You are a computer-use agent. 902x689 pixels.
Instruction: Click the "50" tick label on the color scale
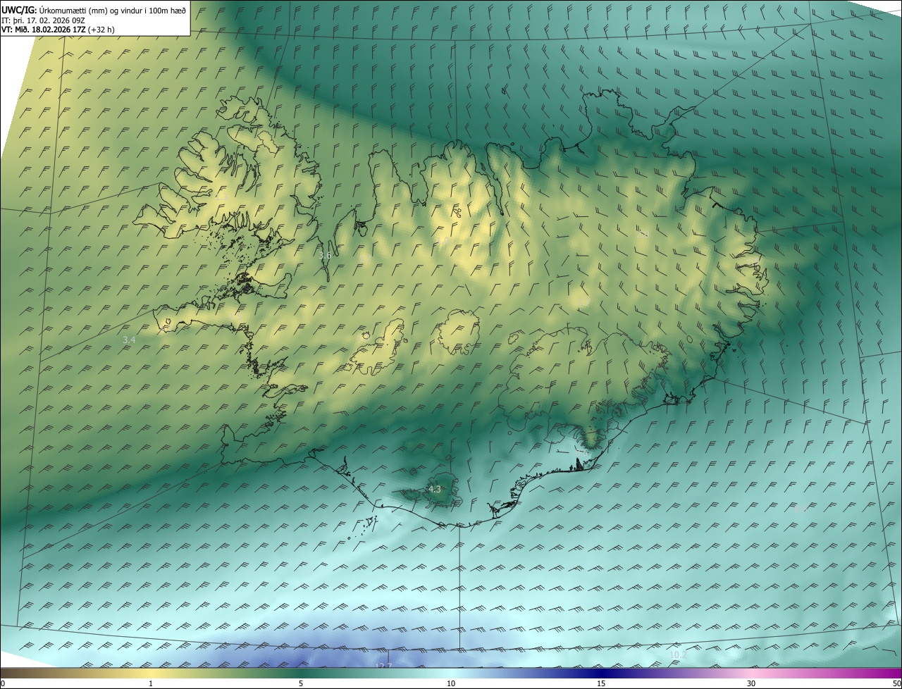[896, 683]
